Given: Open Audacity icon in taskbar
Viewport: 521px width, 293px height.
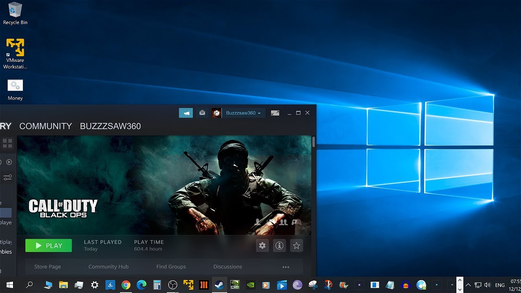Looking at the screenshot, I should (405, 285).
